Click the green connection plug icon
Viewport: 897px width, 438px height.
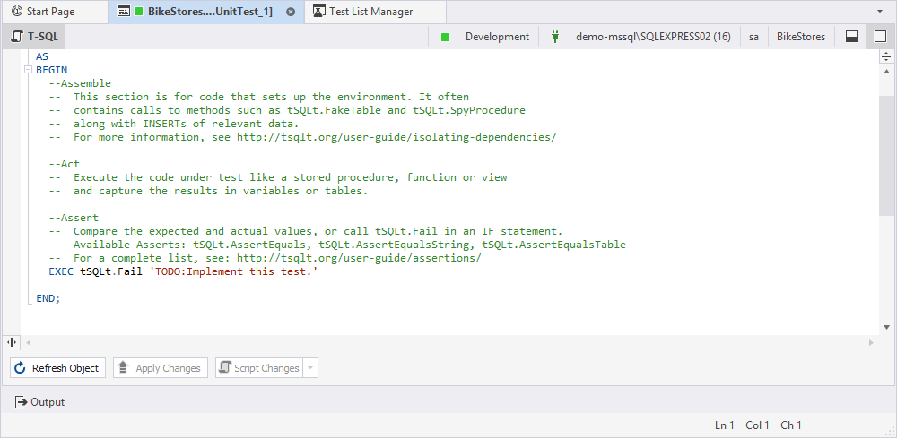[x=555, y=37]
